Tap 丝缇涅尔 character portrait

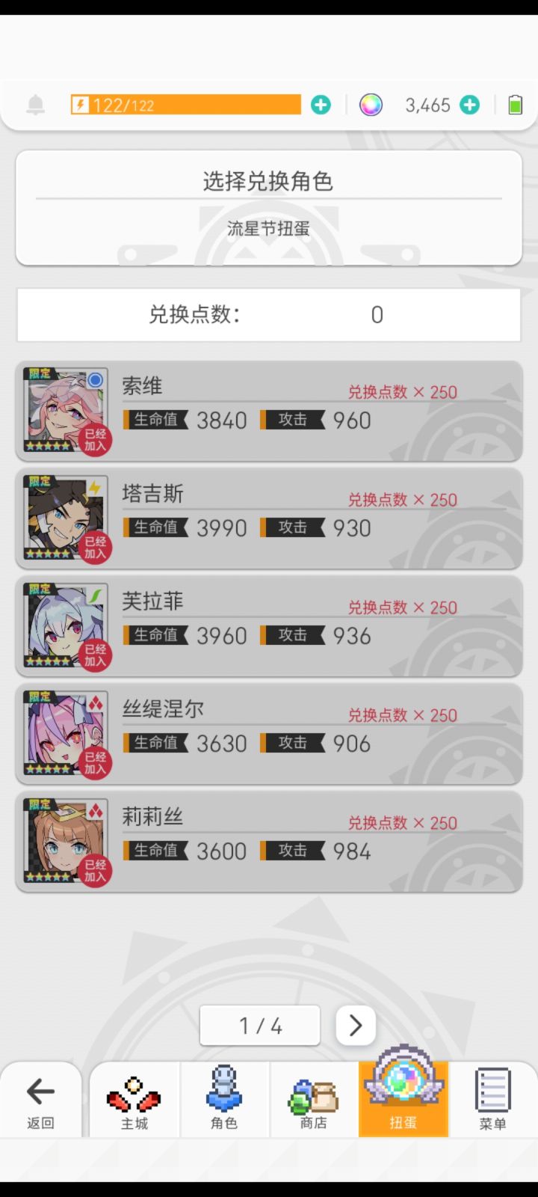pos(66,734)
